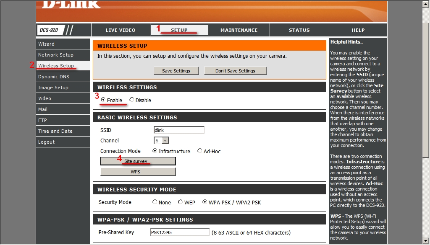Open the MAINTENANCE tab
This screenshot has height=245, width=430.
239,30
